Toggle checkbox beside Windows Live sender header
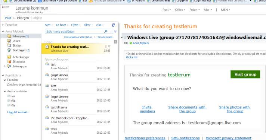 [125, 38]
